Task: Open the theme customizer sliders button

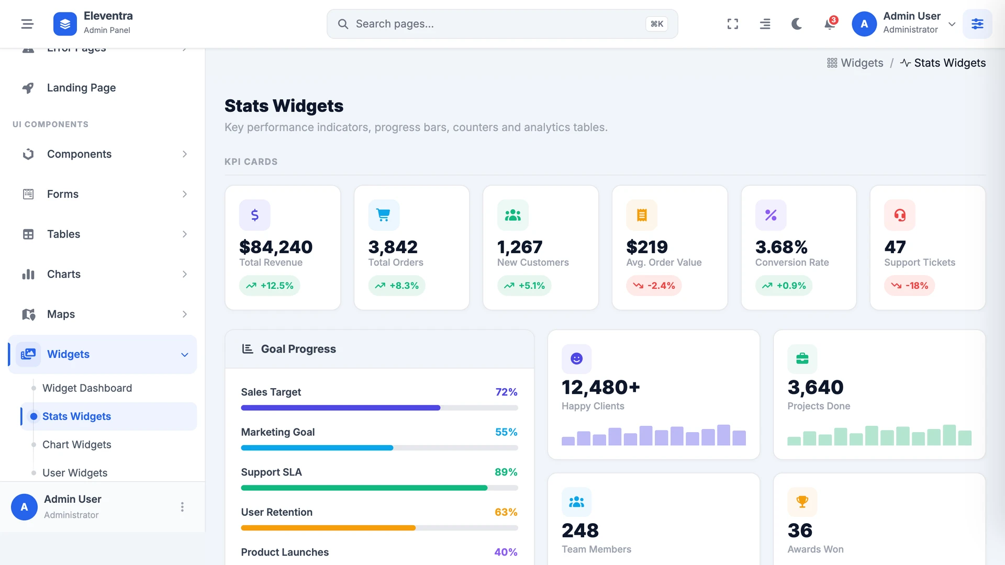Action: pos(977,24)
